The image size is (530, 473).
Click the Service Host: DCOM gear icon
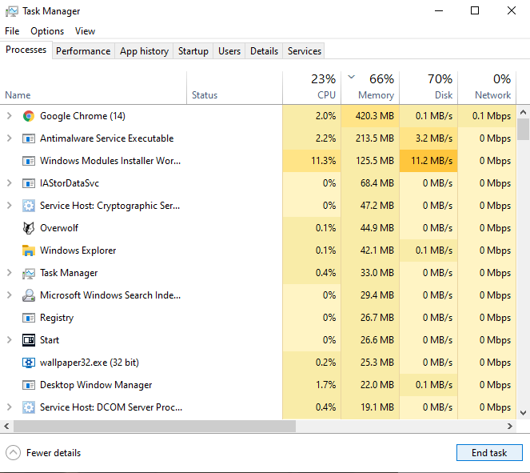29,407
